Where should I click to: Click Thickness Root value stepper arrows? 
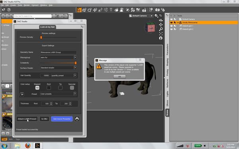click(x=51, y=104)
